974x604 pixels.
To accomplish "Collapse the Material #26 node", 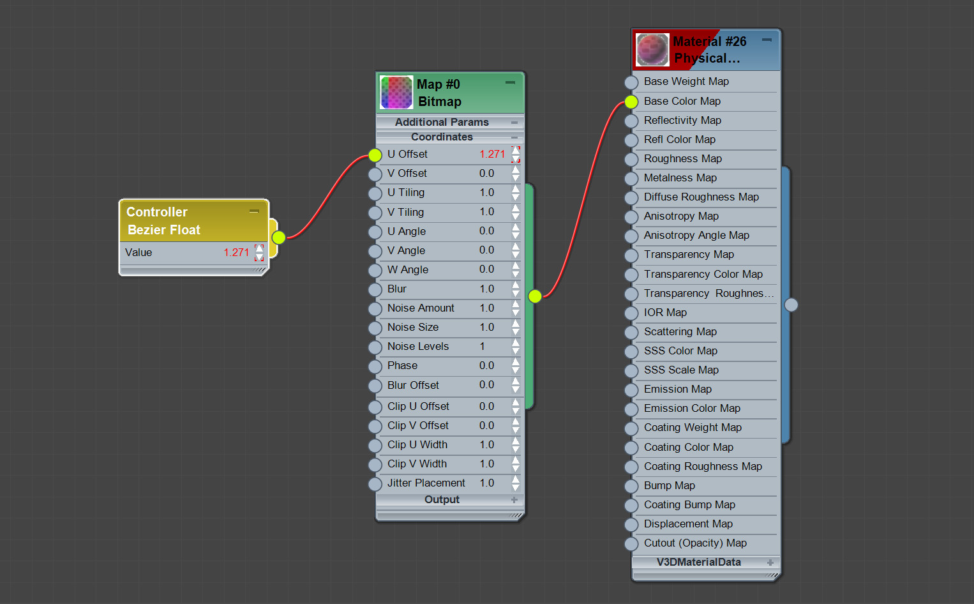I will [767, 40].
